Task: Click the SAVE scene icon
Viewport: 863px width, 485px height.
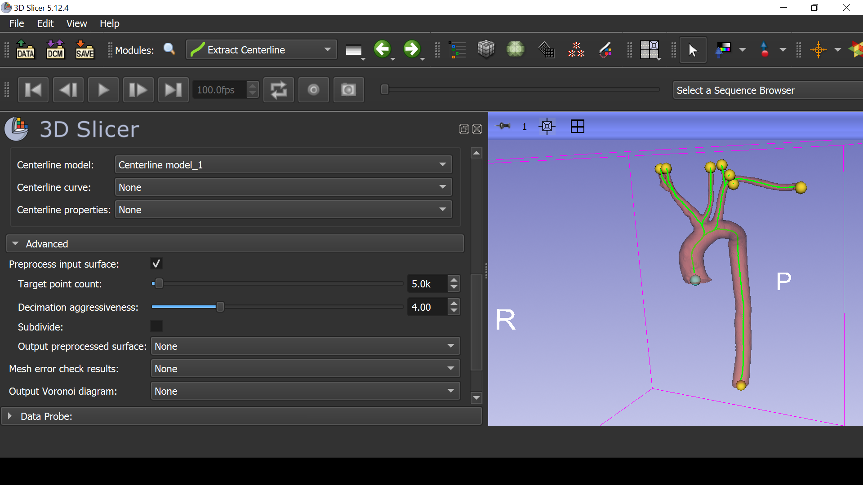Action: click(x=85, y=49)
